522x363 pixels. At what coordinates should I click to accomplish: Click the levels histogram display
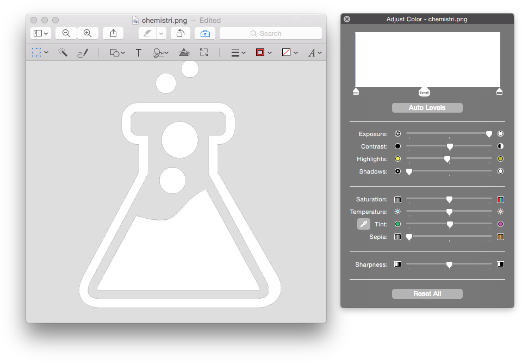428,60
